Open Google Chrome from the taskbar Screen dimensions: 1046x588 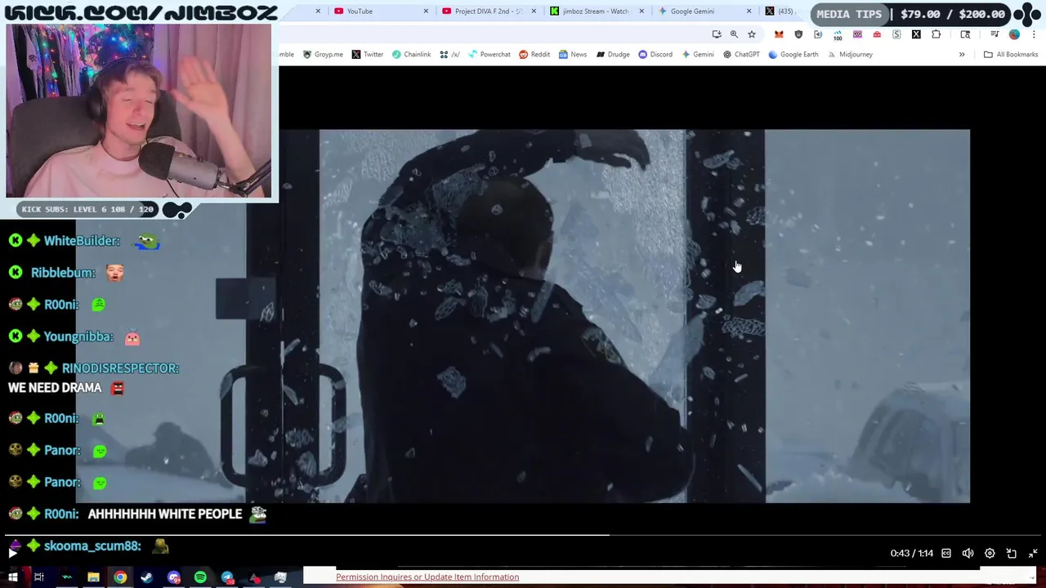tap(120, 577)
